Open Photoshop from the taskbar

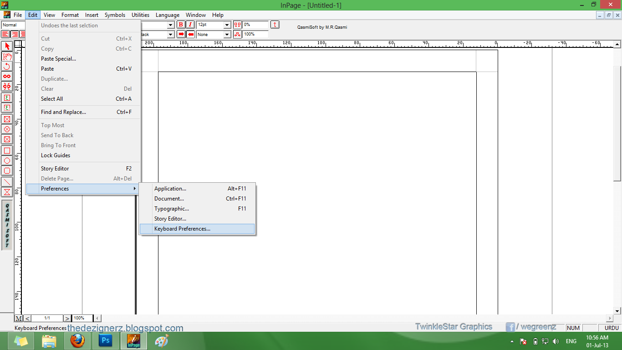(106, 341)
